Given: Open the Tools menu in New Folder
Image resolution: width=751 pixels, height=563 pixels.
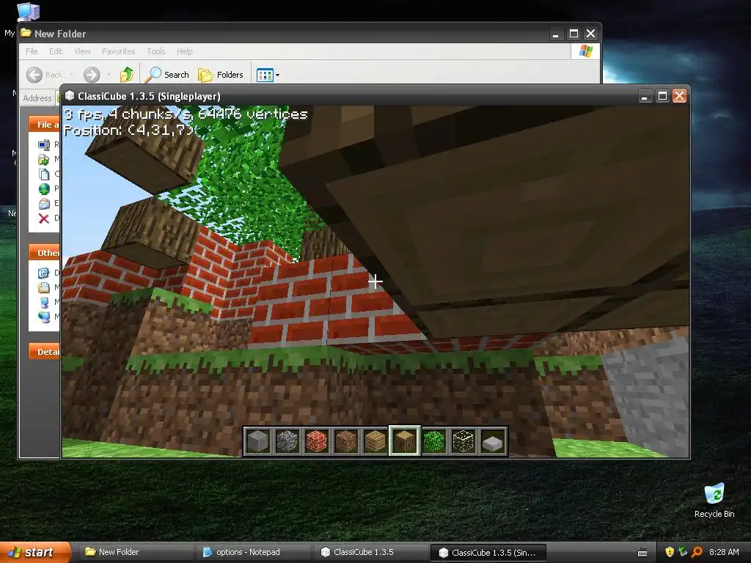Looking at the screenshot, I should (x=156, y=51).
